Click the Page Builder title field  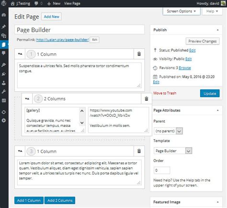[x=79, y=30]
